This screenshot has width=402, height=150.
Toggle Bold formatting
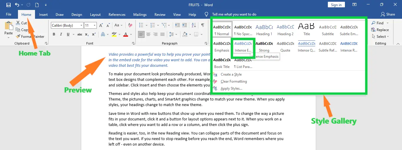(54, 34)
